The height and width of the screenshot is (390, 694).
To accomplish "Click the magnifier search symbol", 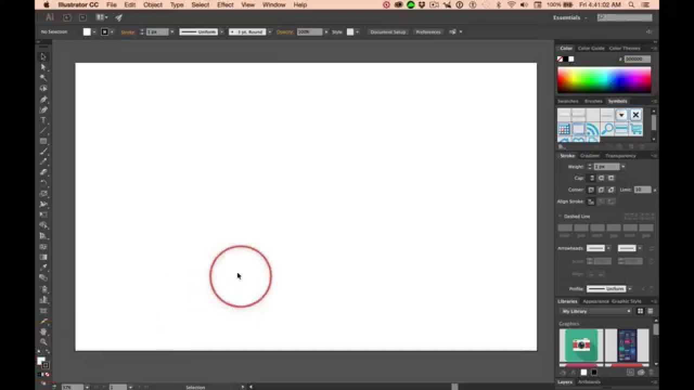I will coord(607,129).
